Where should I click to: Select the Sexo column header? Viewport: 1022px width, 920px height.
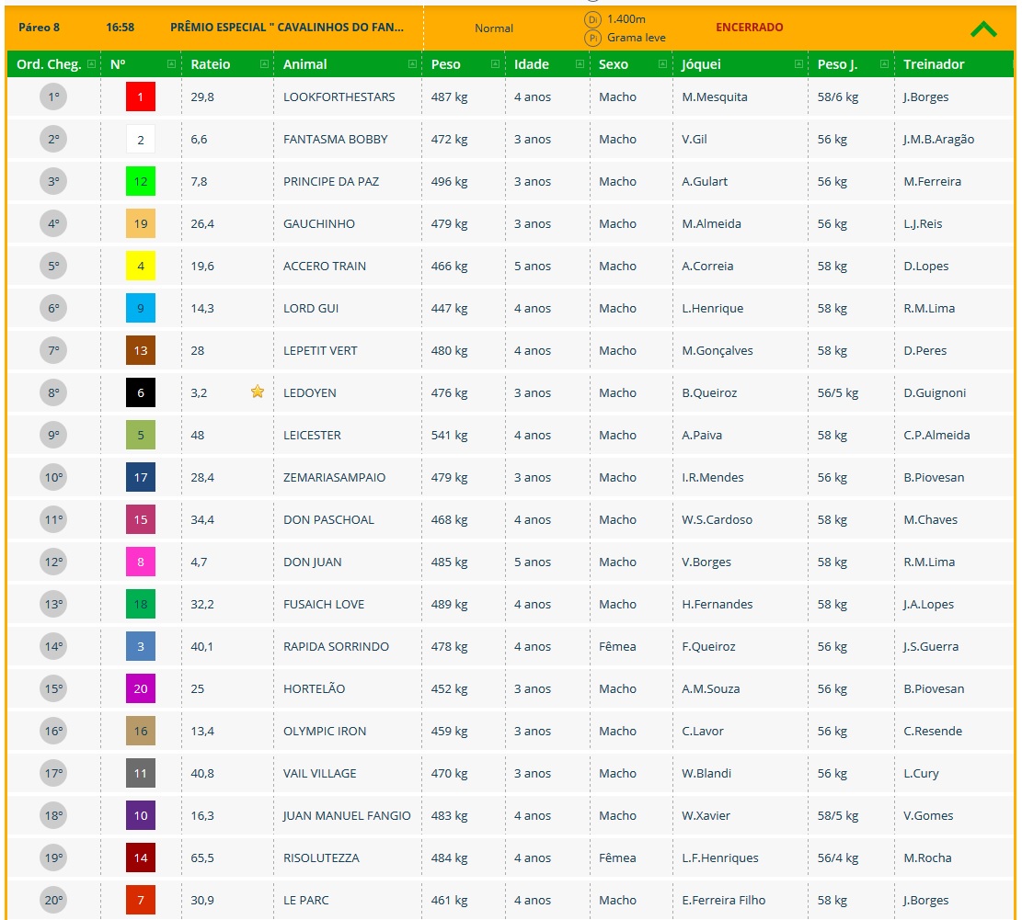[614, 64]
